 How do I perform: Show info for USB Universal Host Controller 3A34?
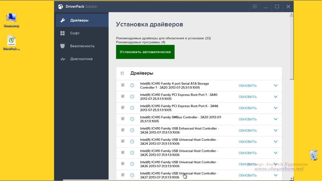point(132,142)
